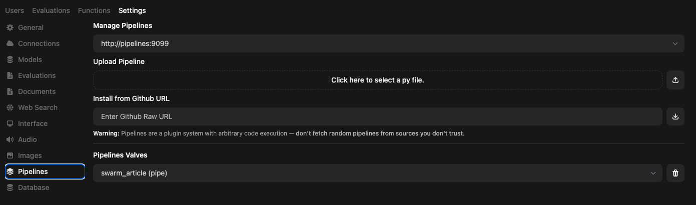
Task: Open the Evaluations top tab
Action: (x=51, y=10)
